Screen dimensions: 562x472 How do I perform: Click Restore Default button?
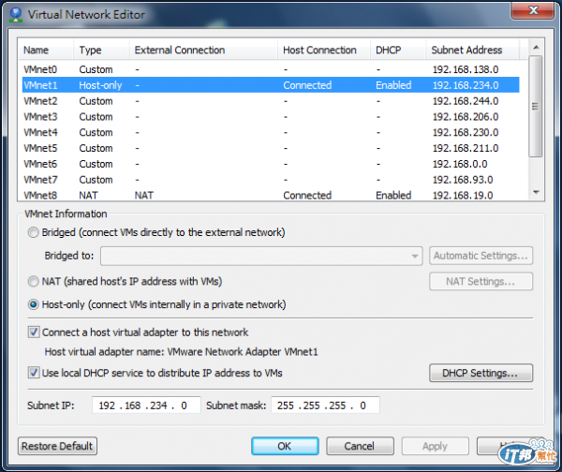(x=57, y=446)
